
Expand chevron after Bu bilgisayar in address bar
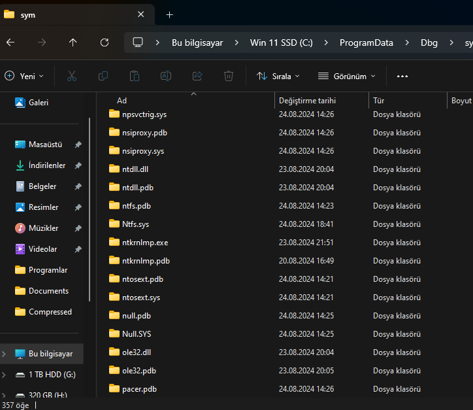pos(236,43)
